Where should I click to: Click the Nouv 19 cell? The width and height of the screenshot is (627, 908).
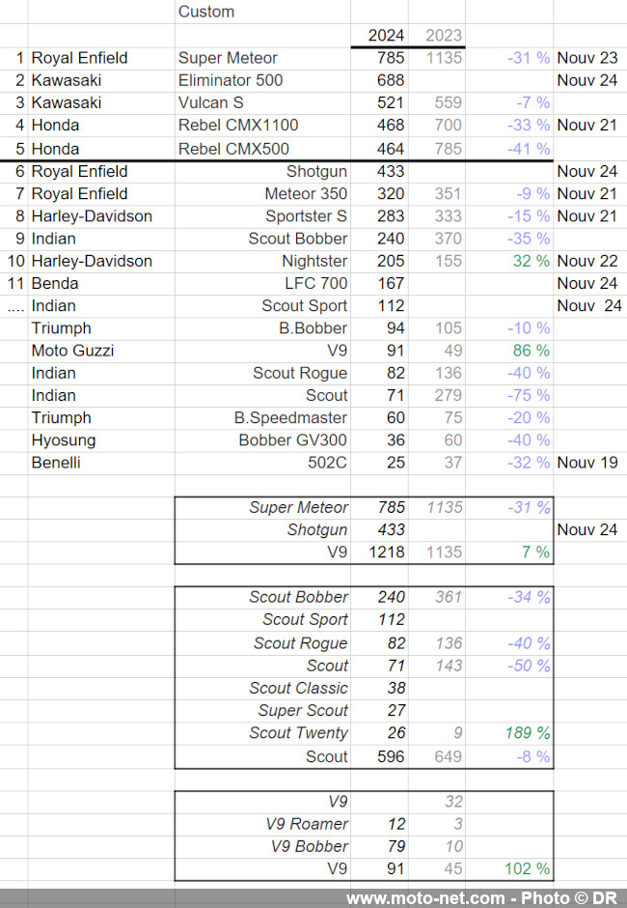pos(587,463)
